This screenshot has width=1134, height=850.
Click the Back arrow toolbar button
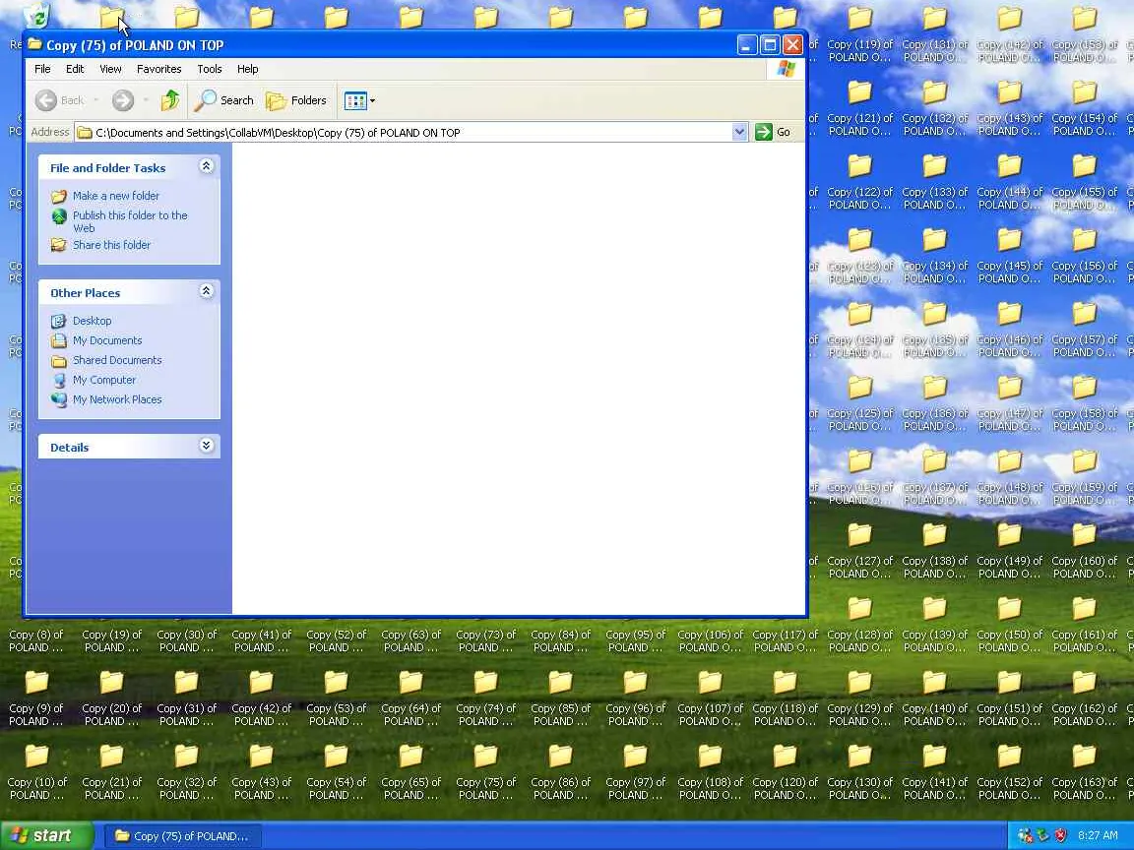pos(60,100)
